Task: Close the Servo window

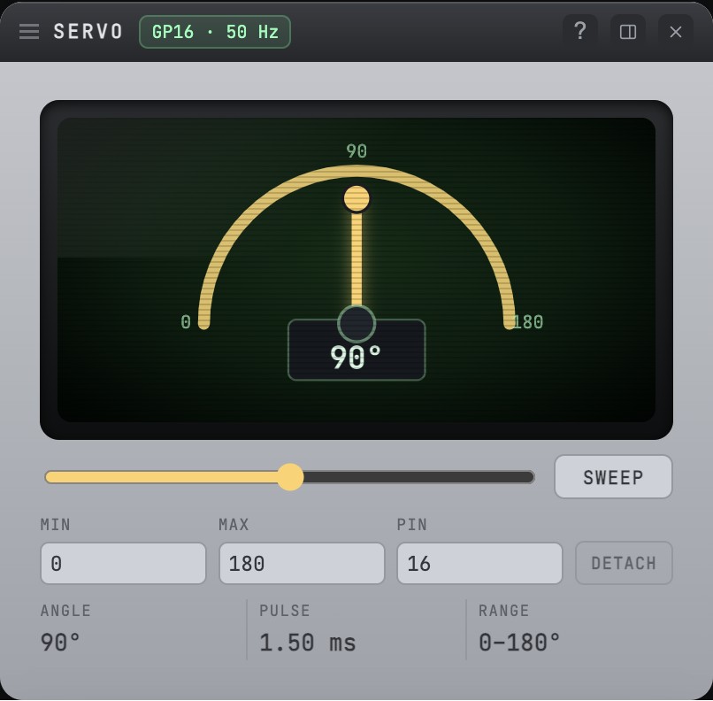Action: coord(676,31)
